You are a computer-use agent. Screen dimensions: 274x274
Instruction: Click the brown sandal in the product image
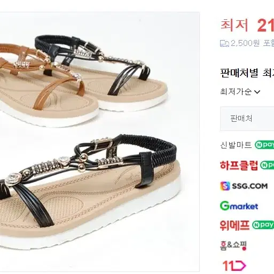pos(49,84)
